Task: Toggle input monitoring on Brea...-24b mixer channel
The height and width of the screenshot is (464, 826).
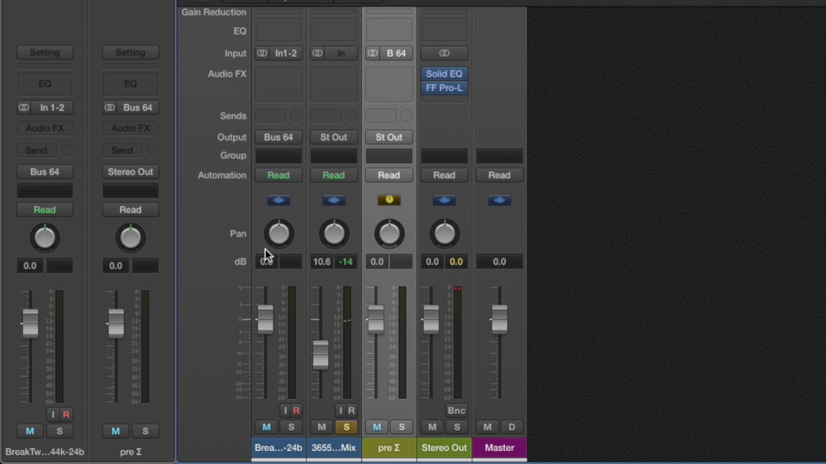Action: (x=285, y=411)
